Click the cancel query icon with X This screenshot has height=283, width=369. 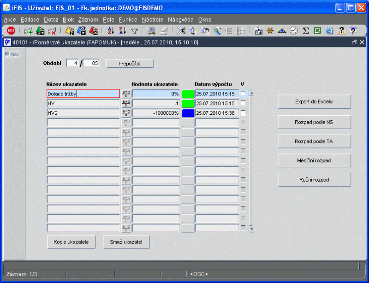94,31
